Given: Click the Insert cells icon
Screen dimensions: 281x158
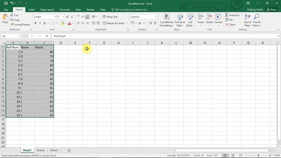Looking at the screenshot, I should pos(201,17).
